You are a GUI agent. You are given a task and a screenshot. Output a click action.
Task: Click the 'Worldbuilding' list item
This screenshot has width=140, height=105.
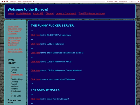tap(17, 79)
